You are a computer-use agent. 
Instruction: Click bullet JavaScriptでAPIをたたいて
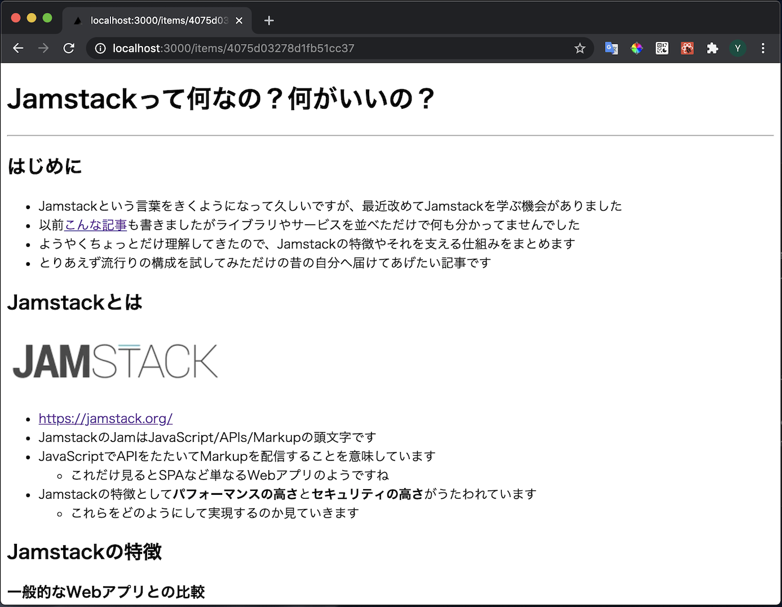(237, 456)
